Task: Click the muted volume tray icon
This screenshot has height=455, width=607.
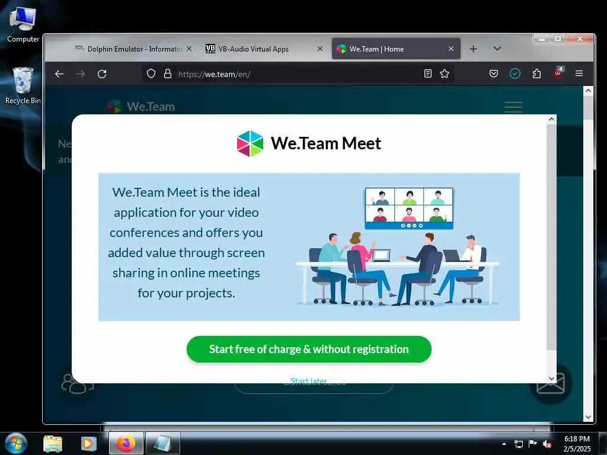Action: point(547,444)
